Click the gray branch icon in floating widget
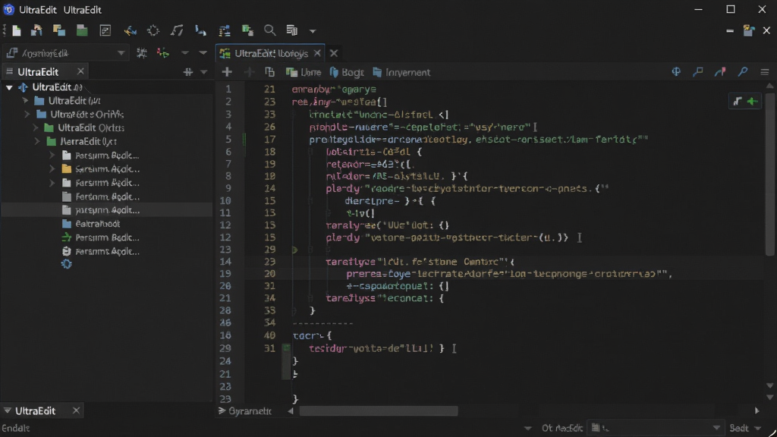The height and width of the screenshot is (437, 777). tap(738, 101)
